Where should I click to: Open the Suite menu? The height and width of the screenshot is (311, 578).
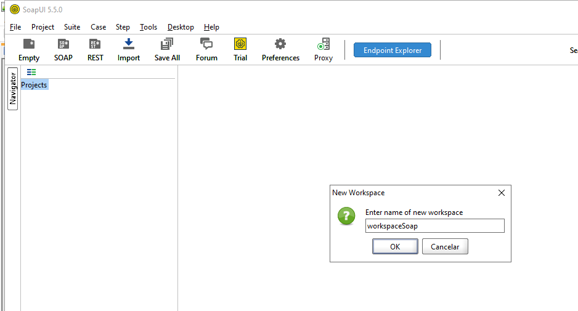[x=72, y=27]
